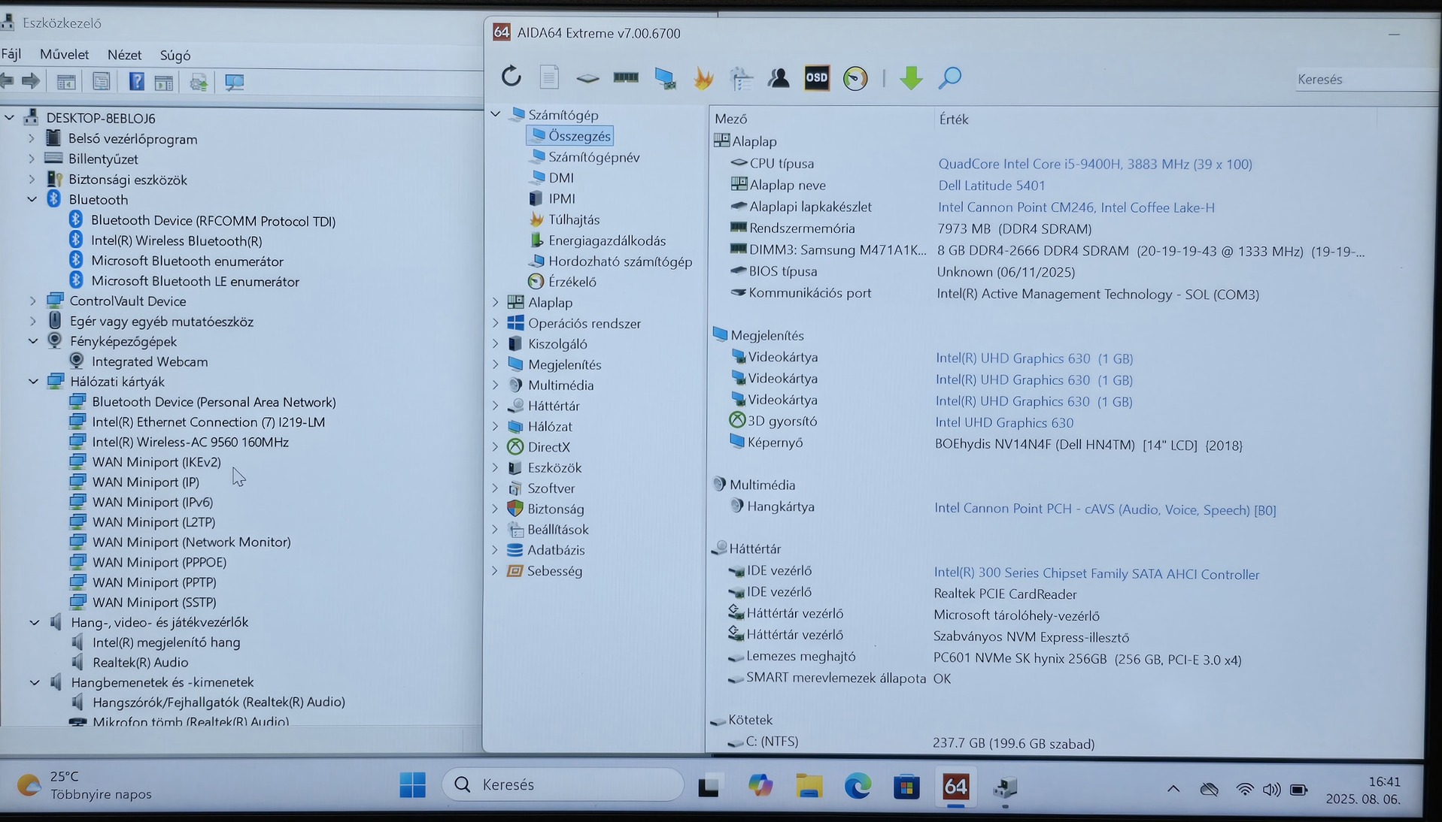This screenshot has height=822, width=1442.
Task: Open Microsoft Edge from the taskbar
Action: [x=858, y=786]
